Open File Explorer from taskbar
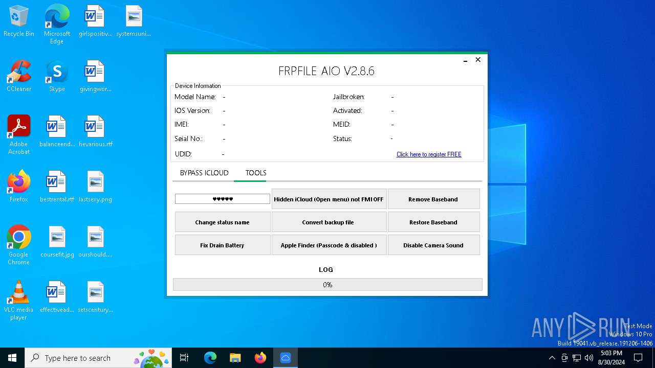 (235, 358)
